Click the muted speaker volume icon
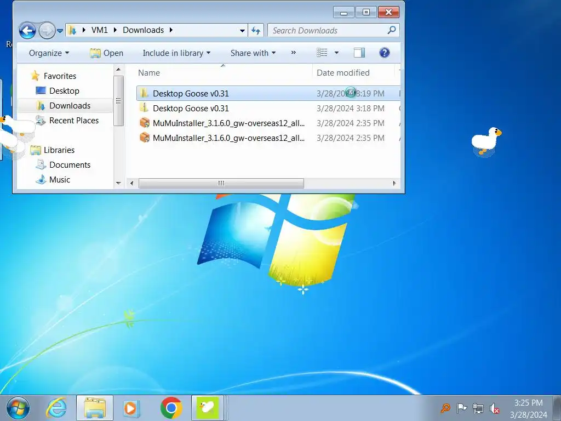This screenshot has height=421, width=561. click(x=494, y=408)
